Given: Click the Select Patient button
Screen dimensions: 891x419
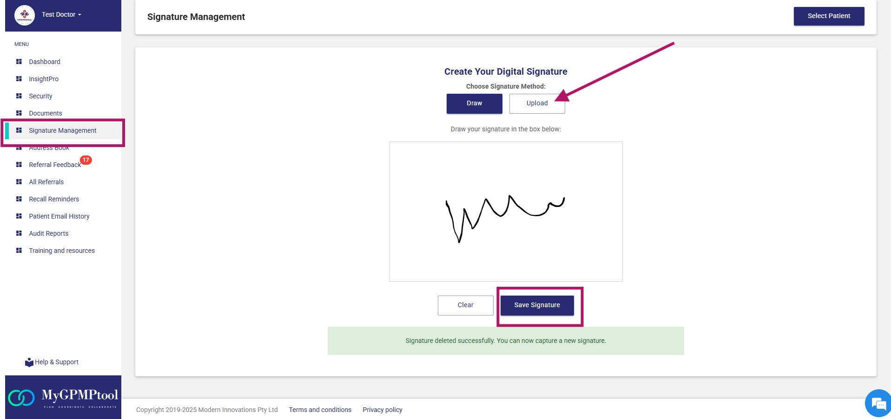Looking at the screenshot, I should pyautogui.click(x=829, y=16).
